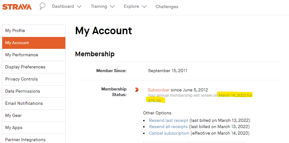The image size is (289, 143).
Task: Open Display Preferences section
Action: (34, 67)
